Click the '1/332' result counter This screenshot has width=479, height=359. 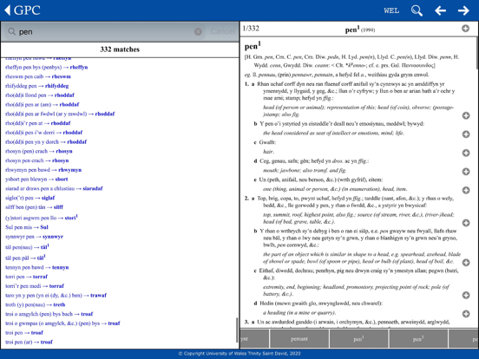[x=251, y=29]
